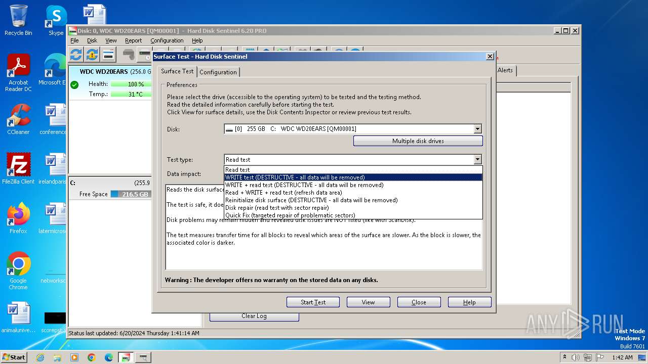Select Read + WRITE + read test option
The height and width of the screenshot is (364, 648).
(353, 193)
